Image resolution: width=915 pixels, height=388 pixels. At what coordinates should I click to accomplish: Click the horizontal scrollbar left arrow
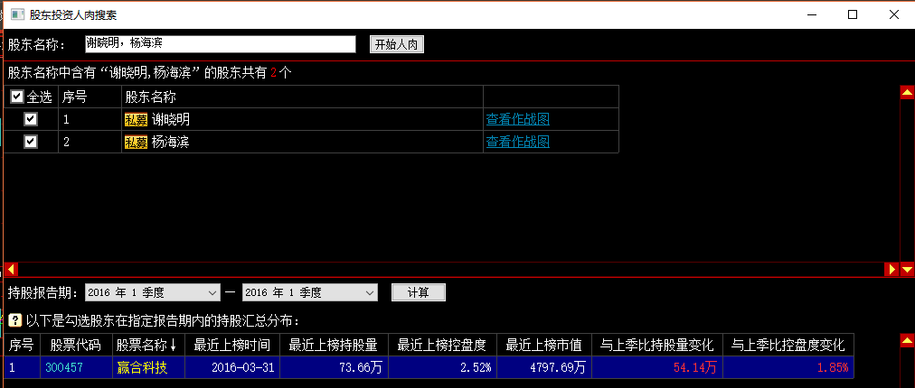tap(11, 269)
